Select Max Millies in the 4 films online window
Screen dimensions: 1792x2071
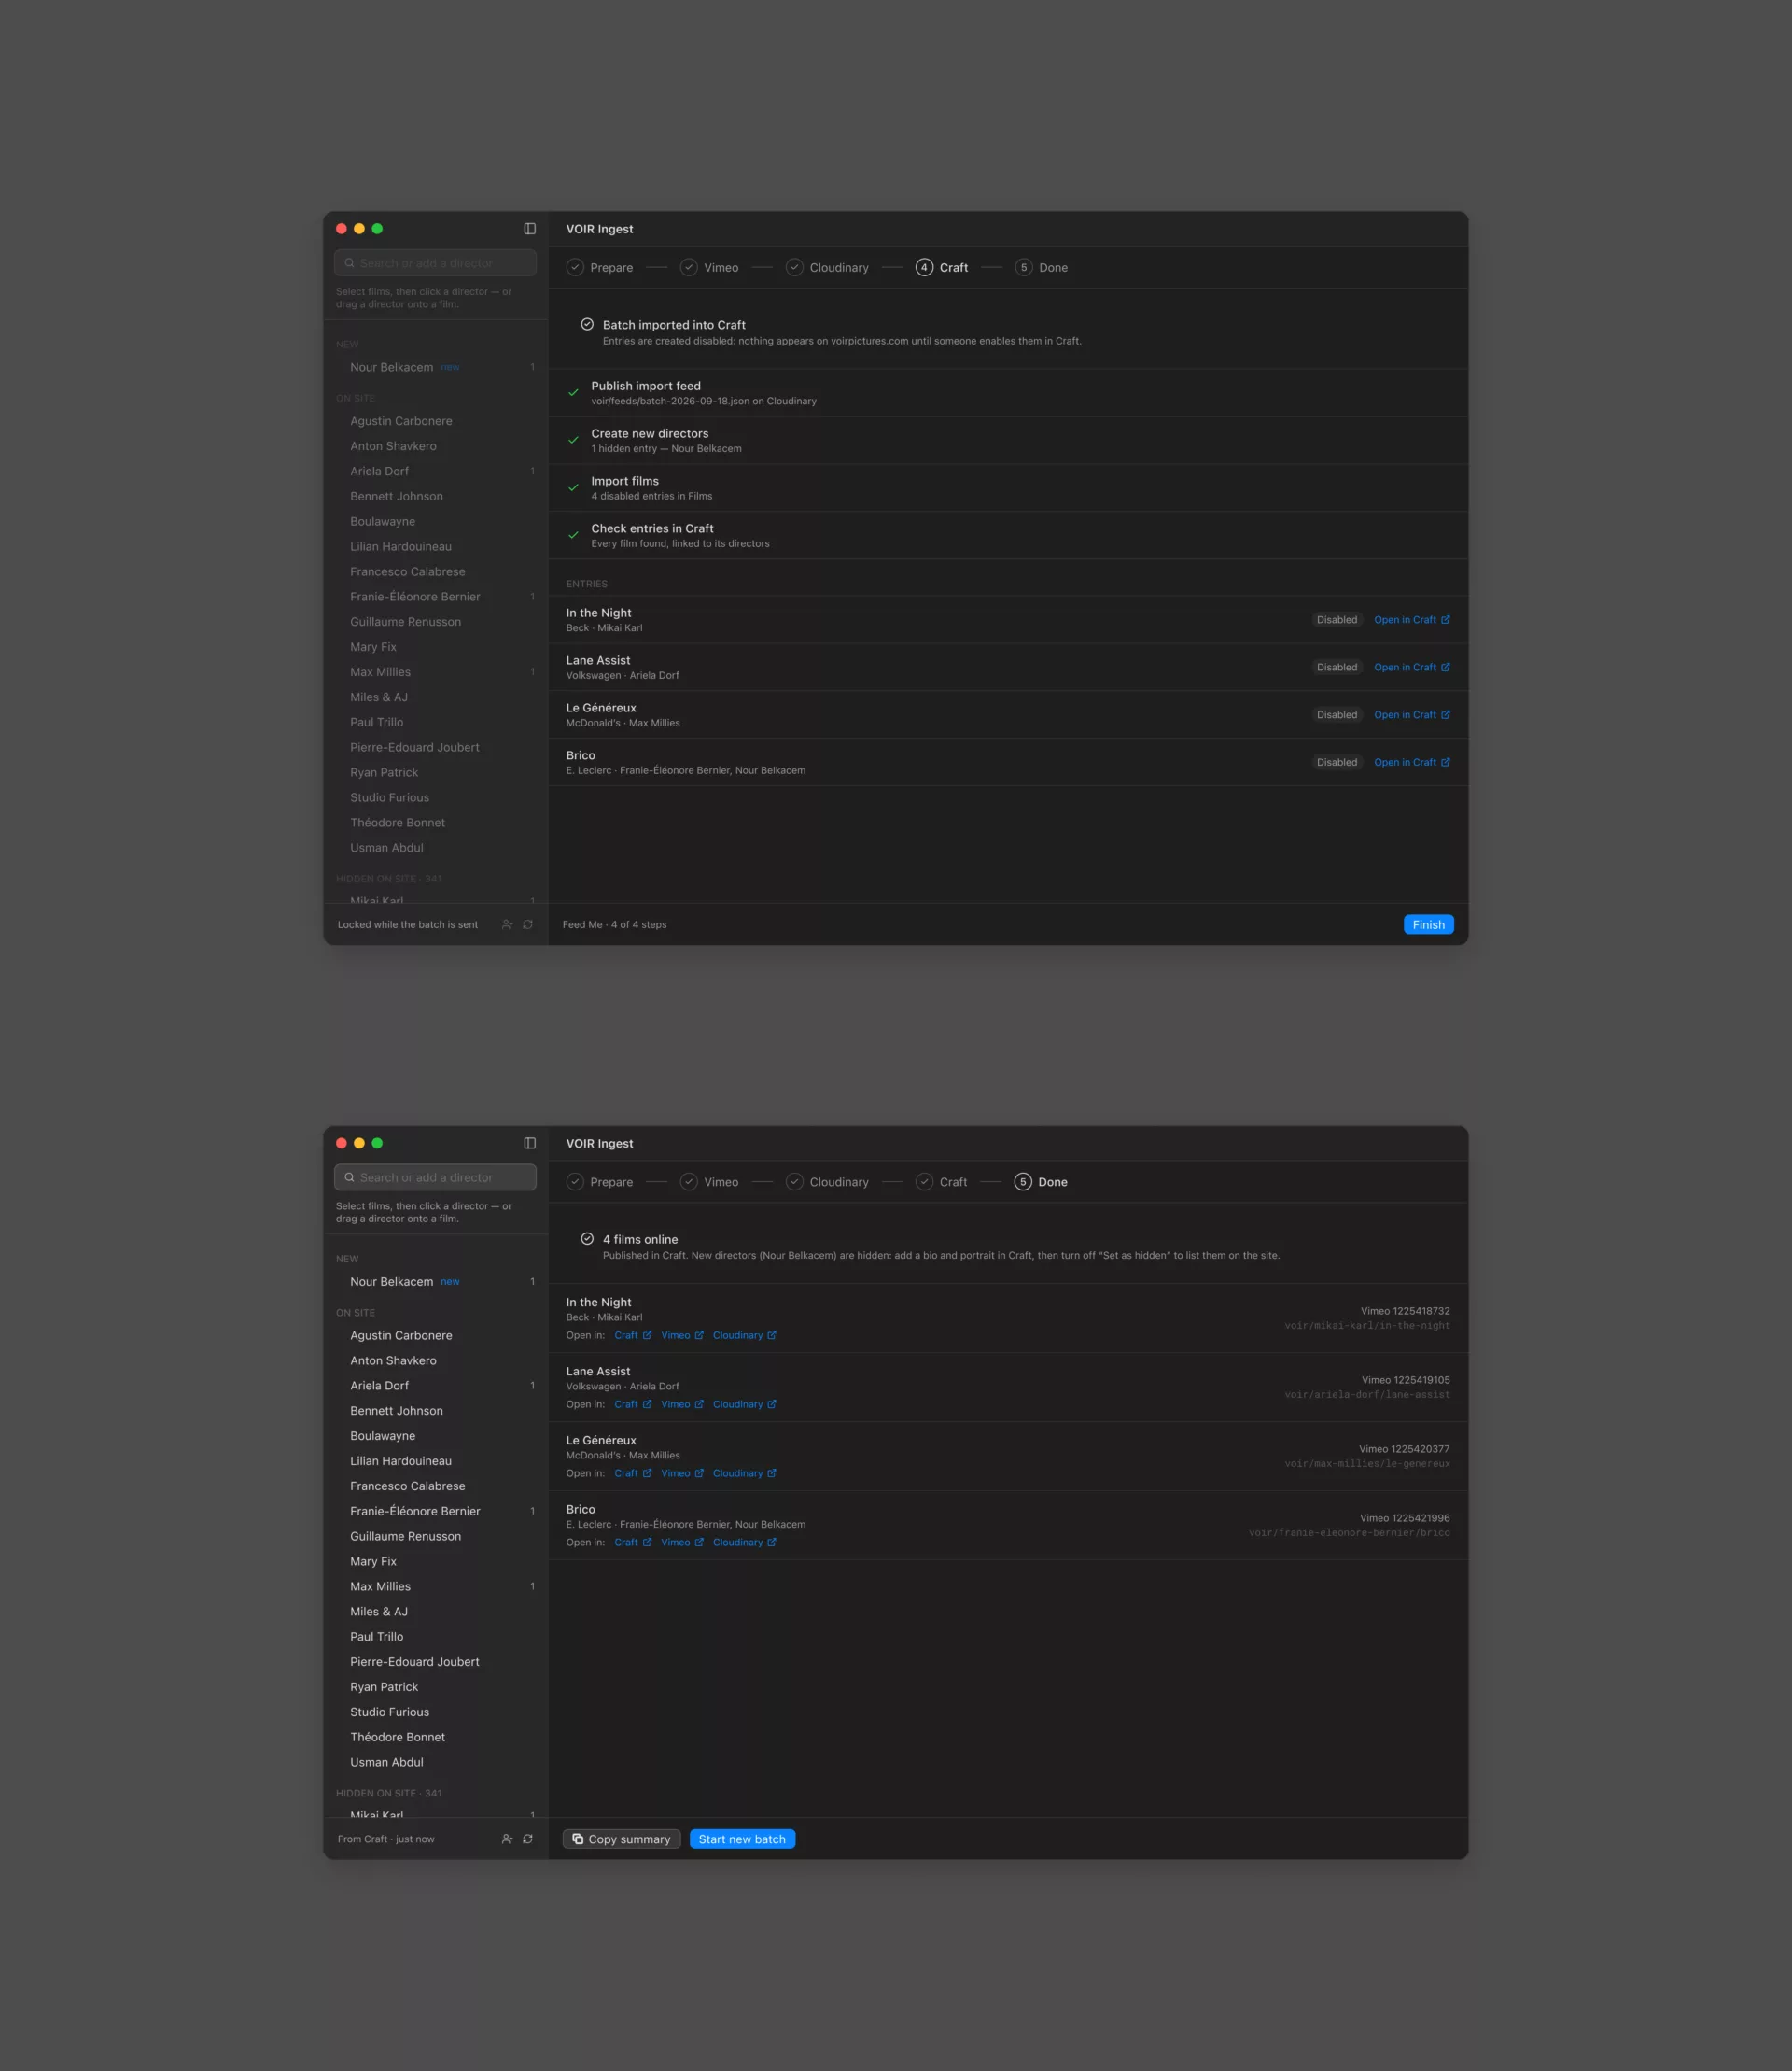pyautogui.click(x=436, y=1586)
